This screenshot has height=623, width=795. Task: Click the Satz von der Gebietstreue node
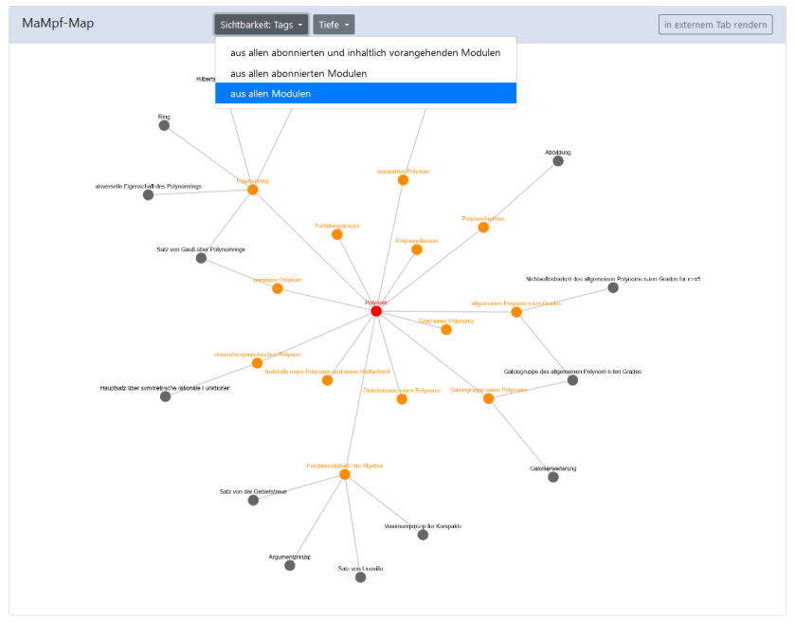tap(253, 500)
